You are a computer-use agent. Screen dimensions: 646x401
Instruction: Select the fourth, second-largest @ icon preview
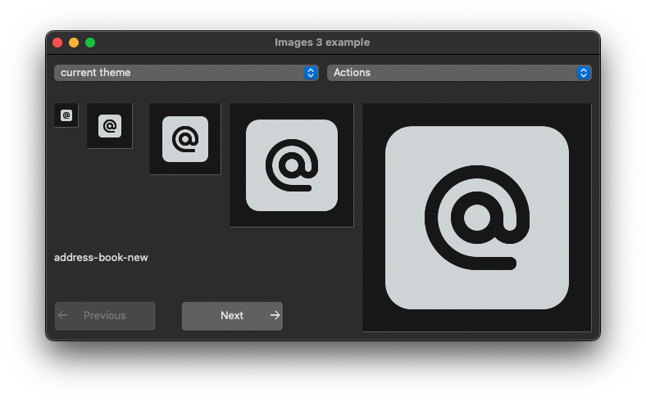click(x=292, y=165)
